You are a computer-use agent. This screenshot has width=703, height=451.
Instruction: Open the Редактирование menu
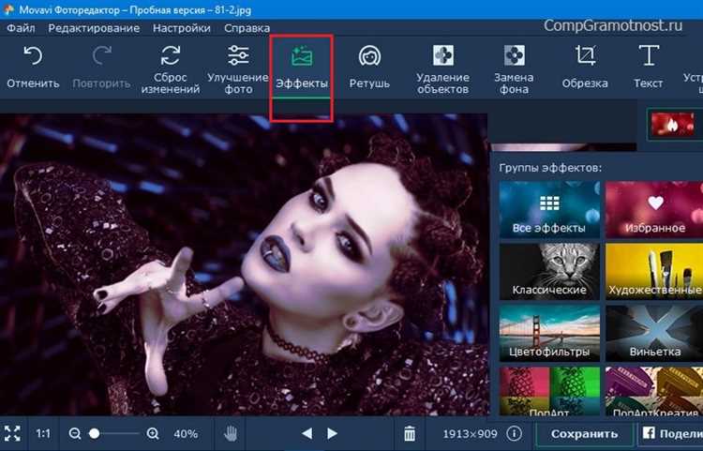[x=94, y=28]
